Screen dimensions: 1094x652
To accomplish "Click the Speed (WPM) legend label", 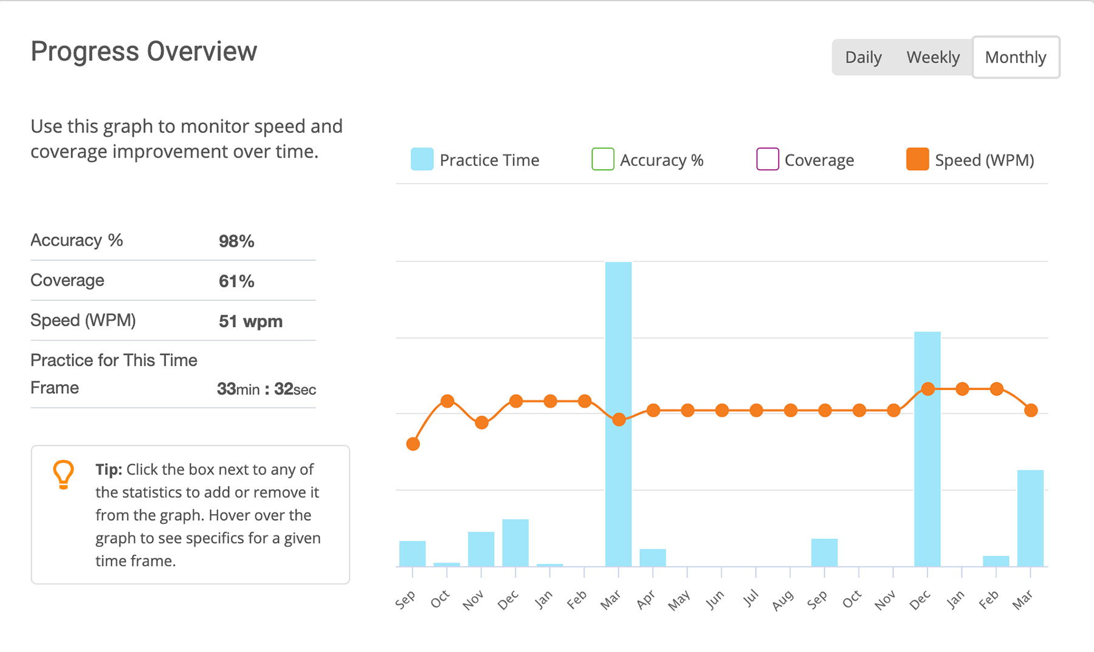I will pos(984,160).
